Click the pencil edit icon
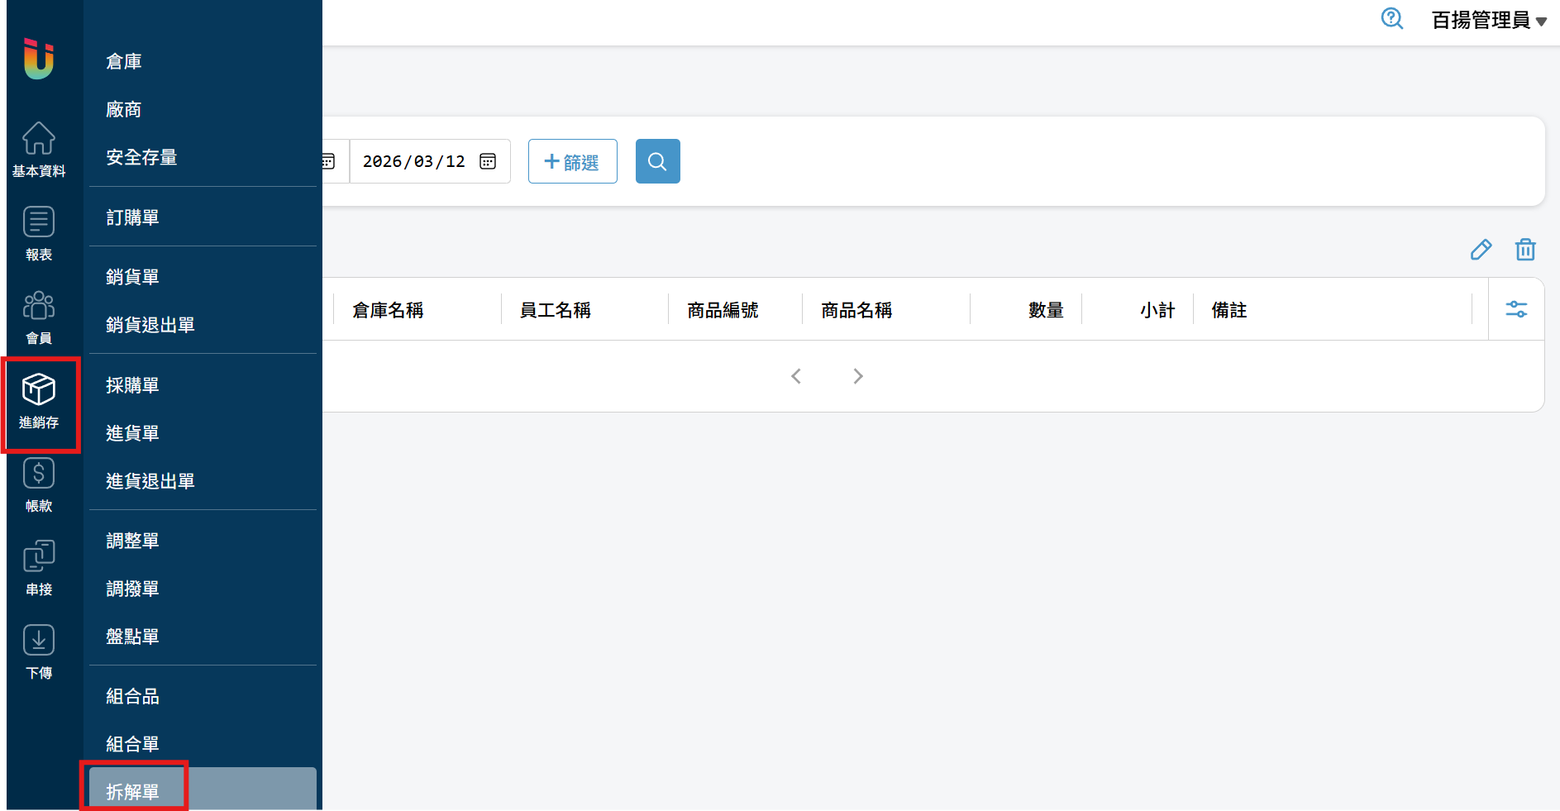The height and width of the screenshot is (811, 1560). [1481, 250]
